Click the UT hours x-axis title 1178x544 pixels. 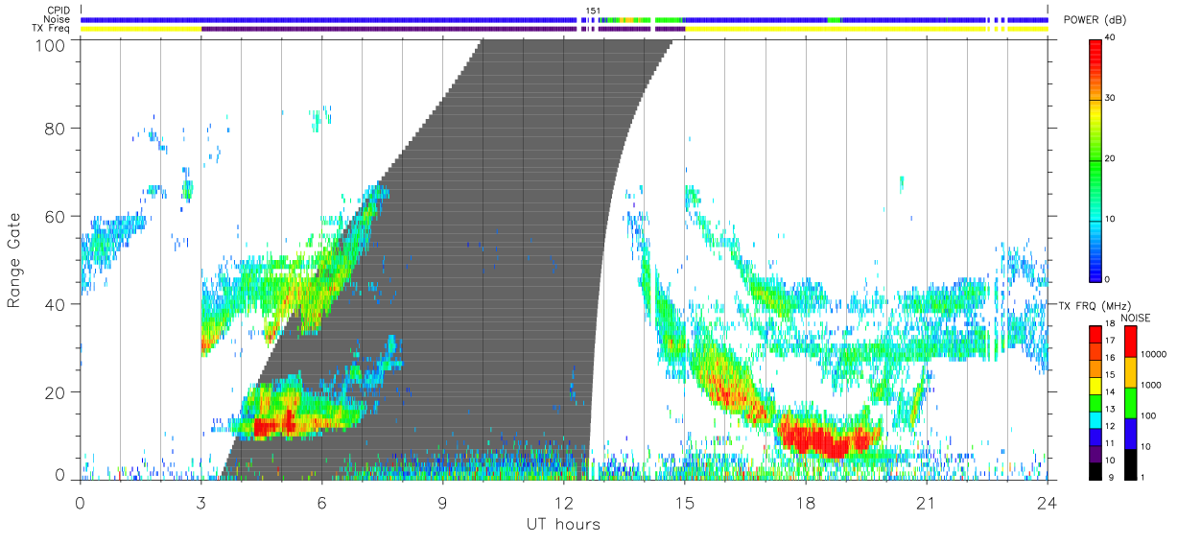(562, 524)
